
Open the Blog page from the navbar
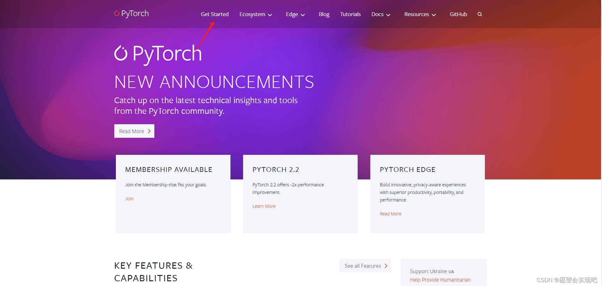coord(324,14)
